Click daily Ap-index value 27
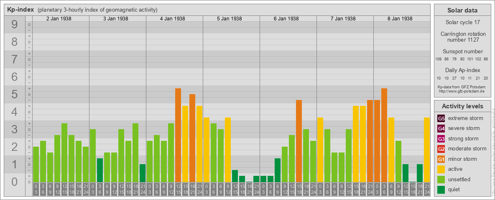The height and width of the screenshot is (200, 495). tap(454, 78)
